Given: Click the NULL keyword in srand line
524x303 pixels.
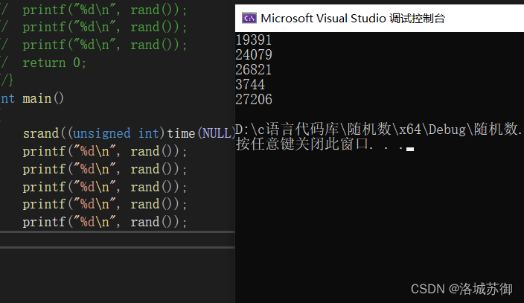Looking at the screenshot, I should 216,133.
